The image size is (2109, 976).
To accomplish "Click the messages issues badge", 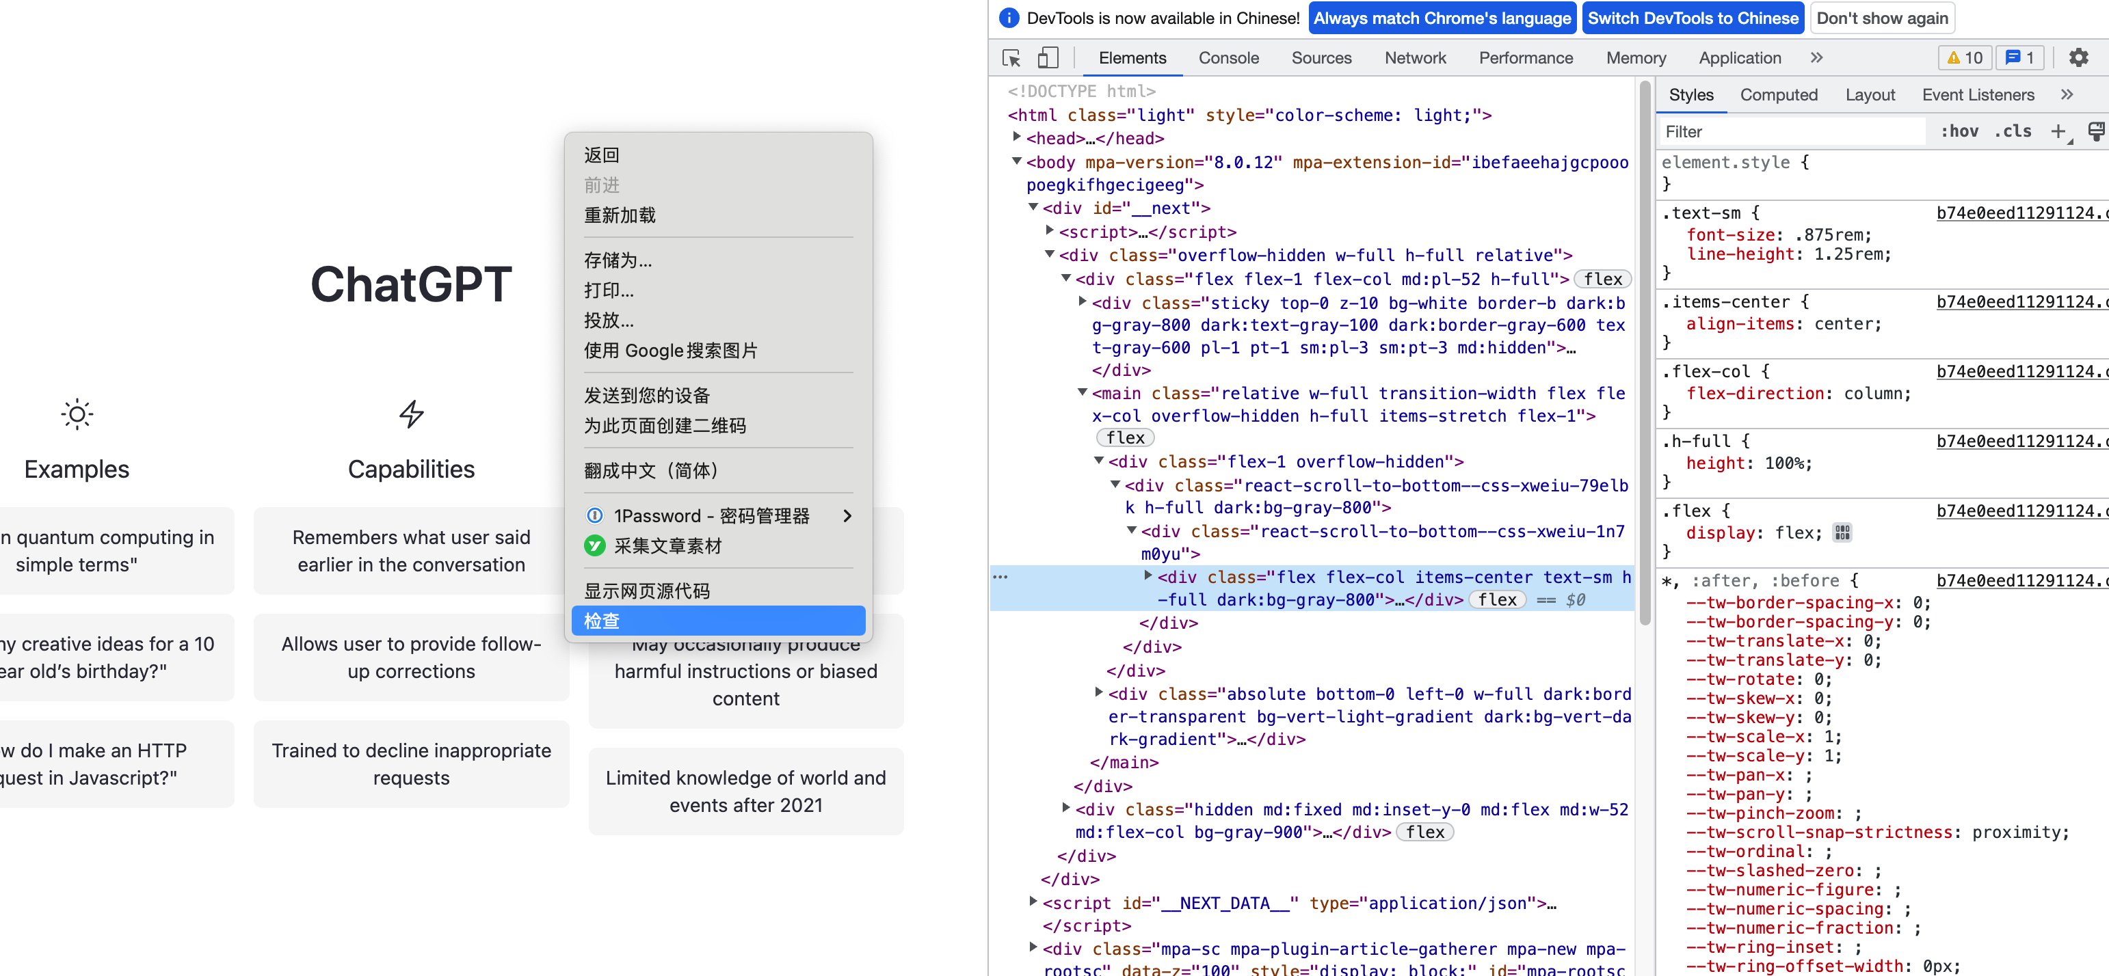I will (x=2020, y=58).
